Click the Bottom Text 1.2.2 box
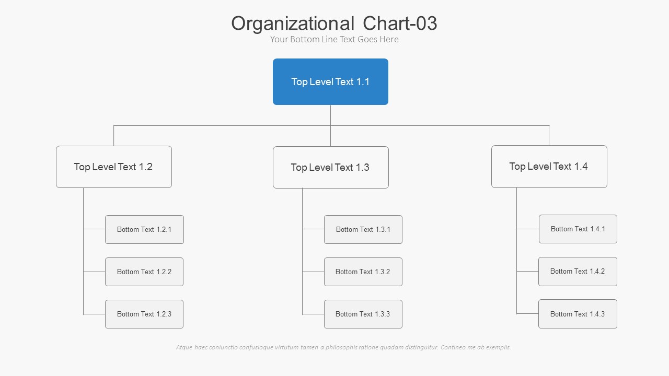Viewport: 669px width, 376px height. tap(144, 272)
